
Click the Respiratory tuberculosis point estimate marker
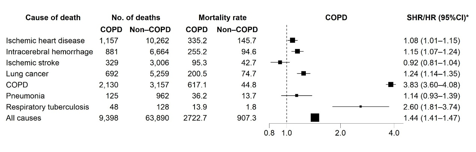(x=361, y=106)
